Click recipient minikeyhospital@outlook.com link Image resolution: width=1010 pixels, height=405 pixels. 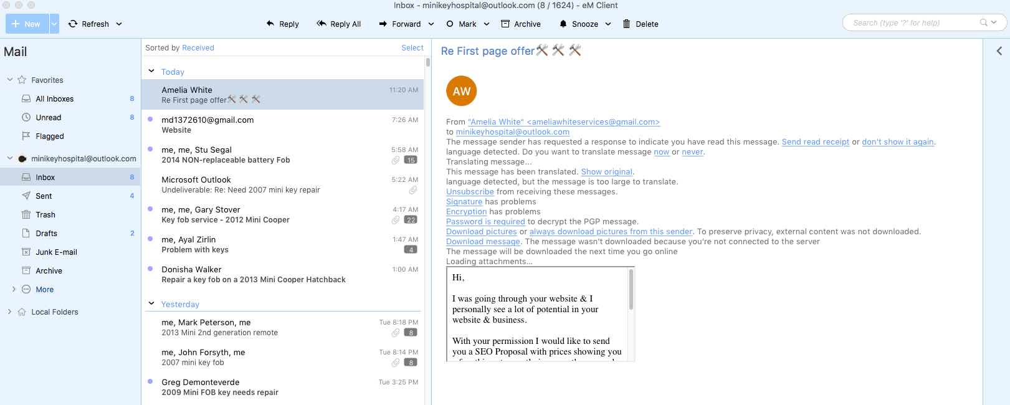pyautogui.click(x=513, y=132)
